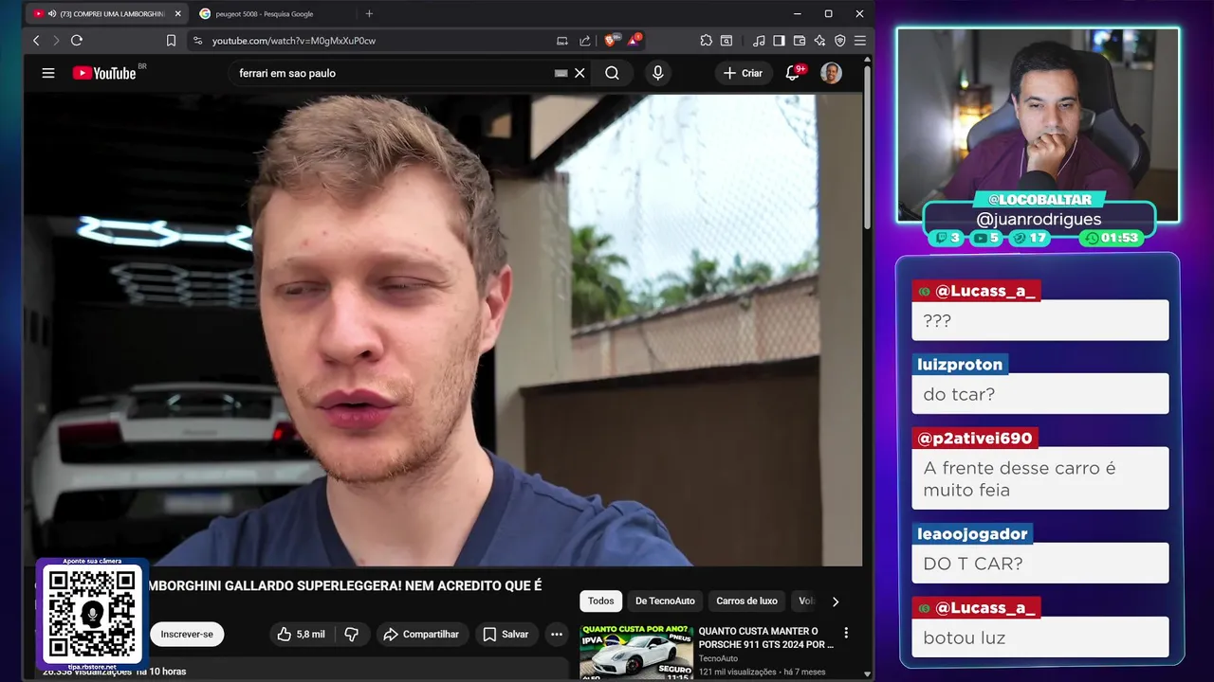This screenshot has height=682, width=1214.
Task: Click the chat username luizproton
Action: pyautogui.click(x=960, y=365)
